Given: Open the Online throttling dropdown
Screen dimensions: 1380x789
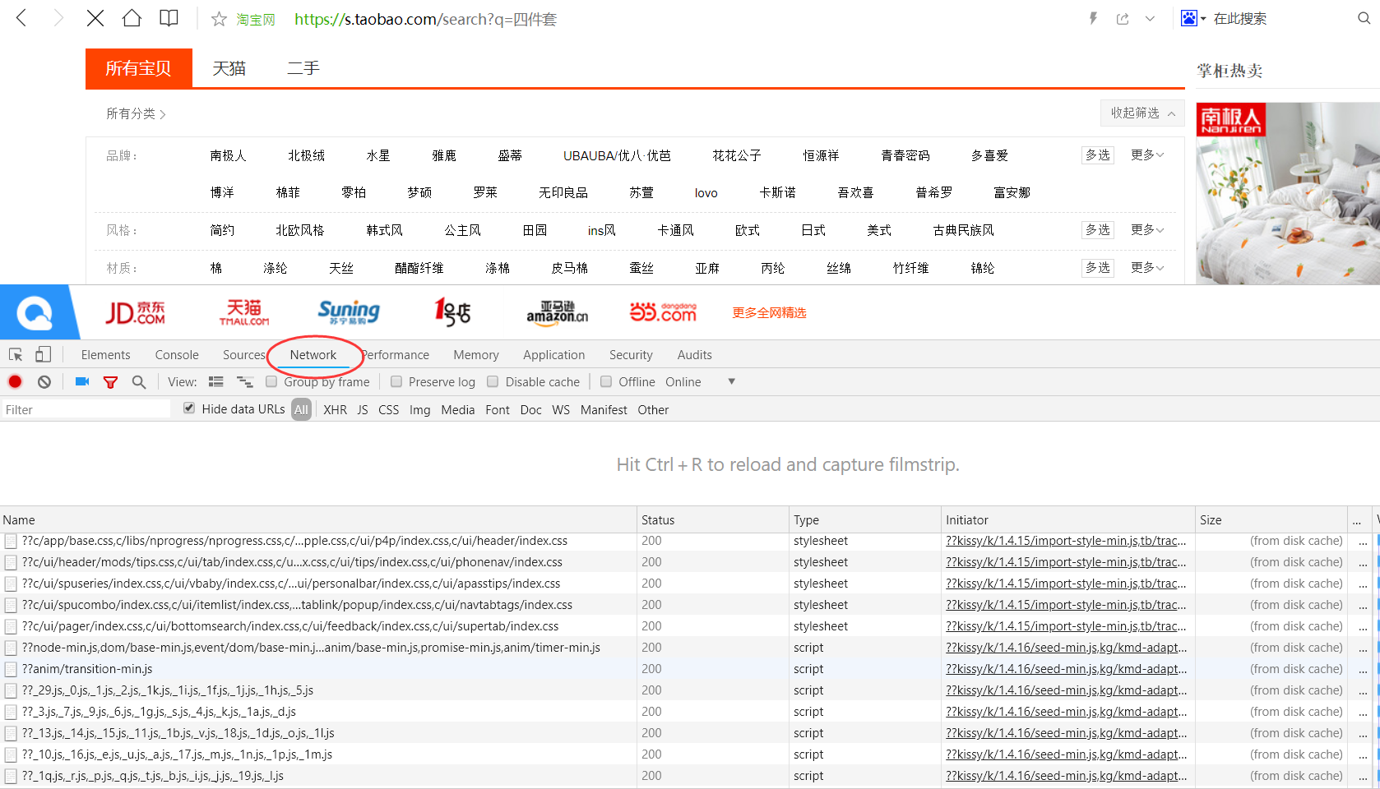Looking at the screenshot, I should pos(731,381).
